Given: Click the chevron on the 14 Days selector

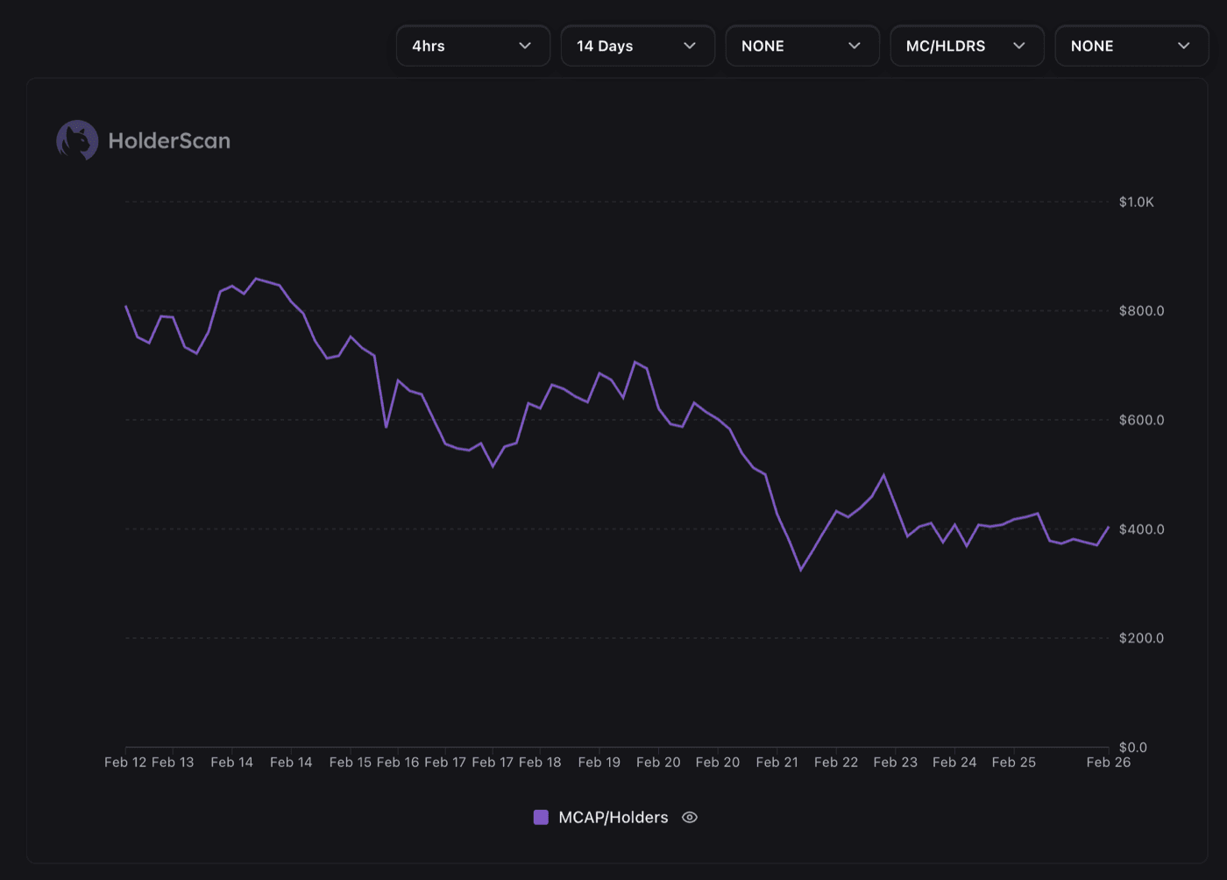Looking at the screenshot, I should tap(690, 46).
